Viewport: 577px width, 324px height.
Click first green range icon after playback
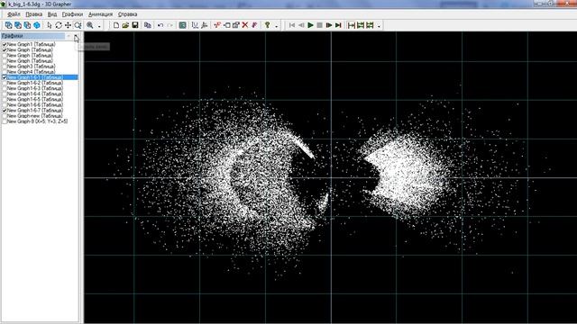pyautogui.click(x=351, y=25)
